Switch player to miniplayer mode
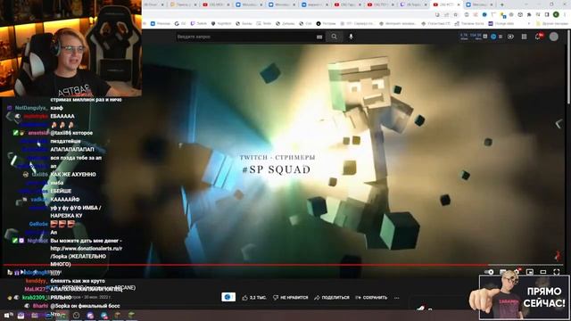Screen dimensions: 571x321 click(x=530, y=271)
